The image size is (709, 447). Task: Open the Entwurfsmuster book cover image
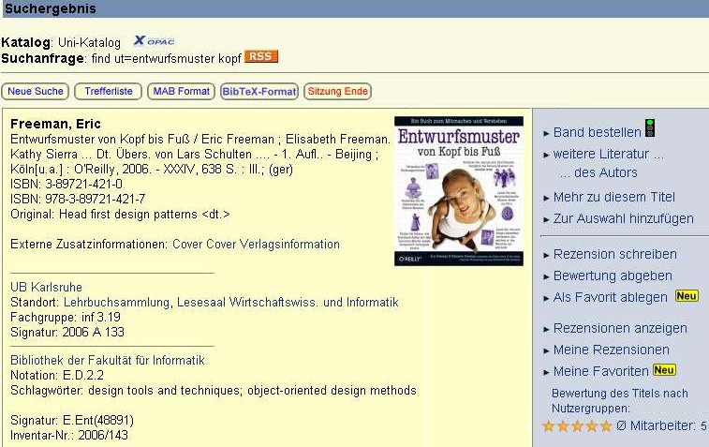click(x=459, y=191)
